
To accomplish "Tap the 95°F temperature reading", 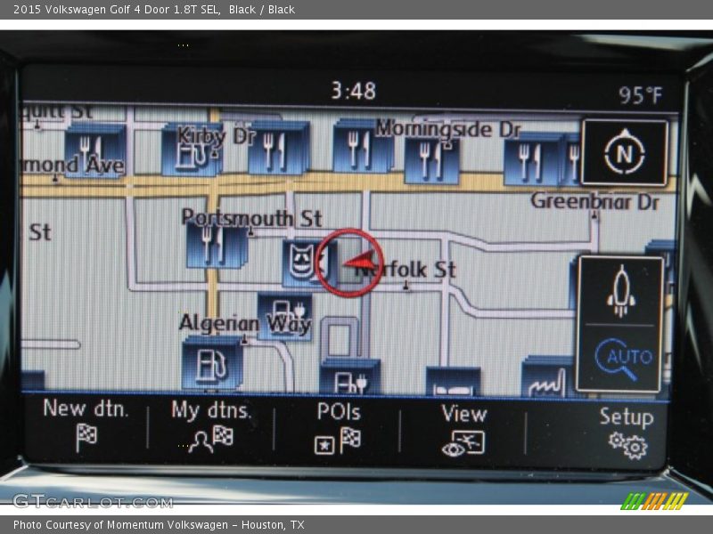I will coord(640,95).
